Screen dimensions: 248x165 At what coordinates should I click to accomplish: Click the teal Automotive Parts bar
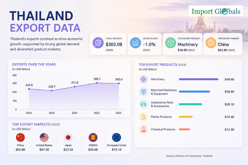pyautogui.click(x=190, y=104)
